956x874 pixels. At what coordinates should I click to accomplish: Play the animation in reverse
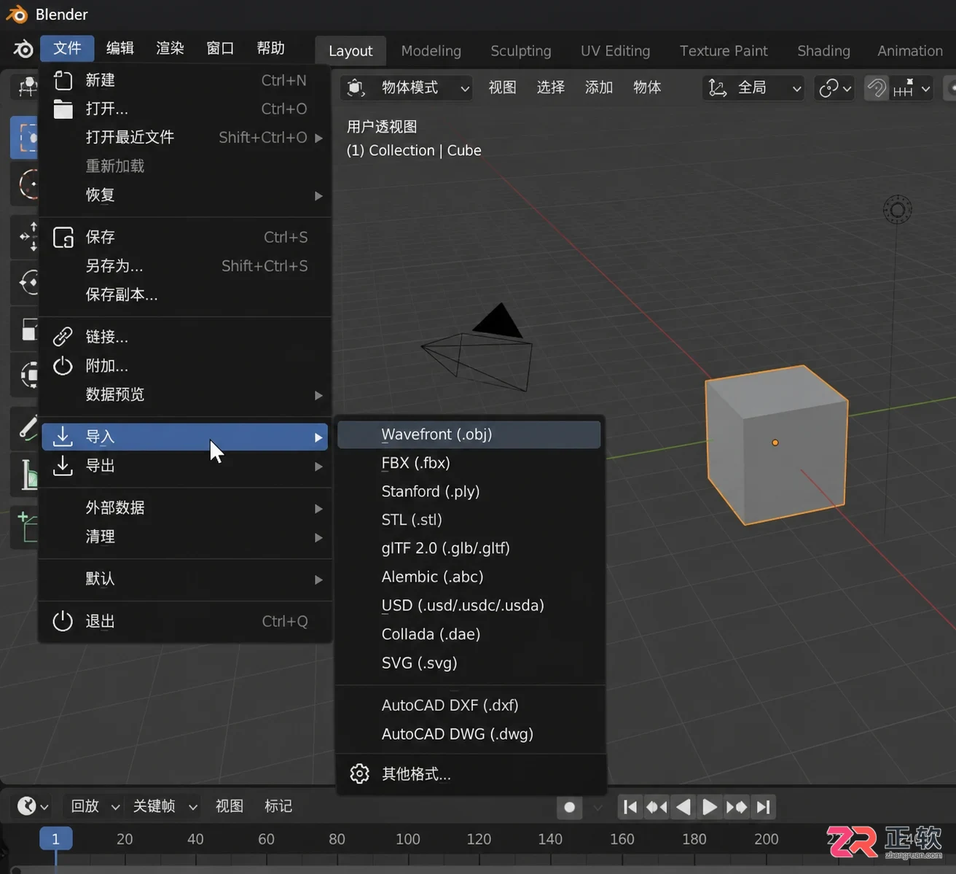click(x=683, y=807)
